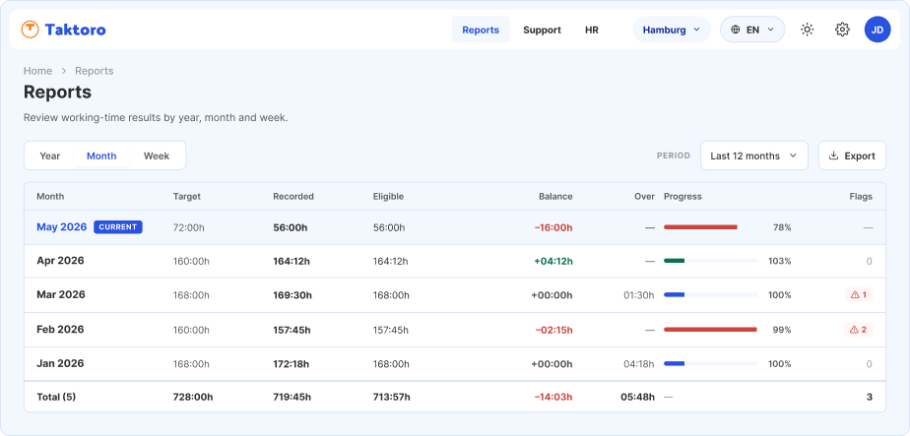
Task: Open the Last 12 months period dropdown
Action: coord(753,156)
